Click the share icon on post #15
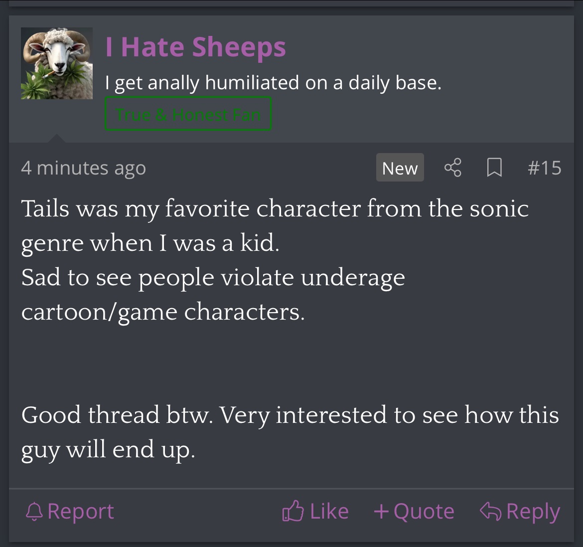The height and width of the screenshot is (547, 583). coord(452,168)
